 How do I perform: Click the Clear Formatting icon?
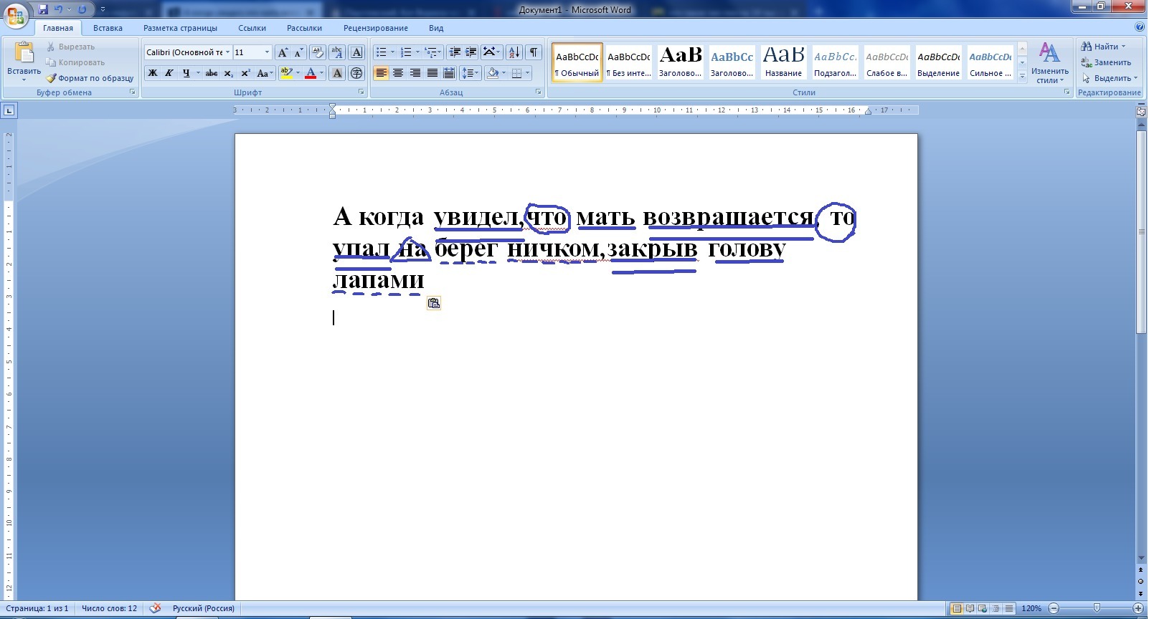pyautogui.click(x=318, y=52)
